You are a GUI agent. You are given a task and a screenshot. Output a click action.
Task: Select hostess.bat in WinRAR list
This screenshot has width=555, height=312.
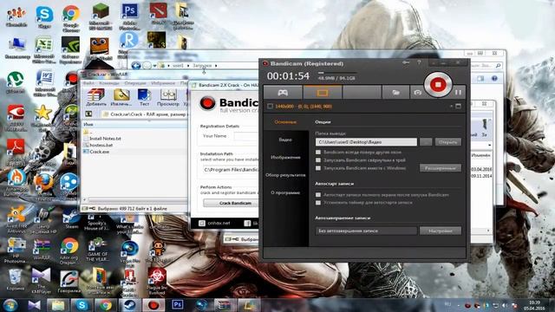pos(101,145)
